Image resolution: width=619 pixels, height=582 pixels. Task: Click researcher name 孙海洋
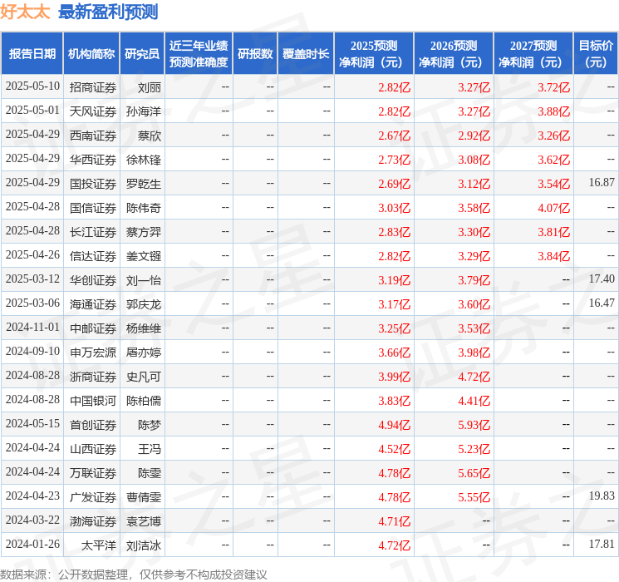click(x=144, y=111)
